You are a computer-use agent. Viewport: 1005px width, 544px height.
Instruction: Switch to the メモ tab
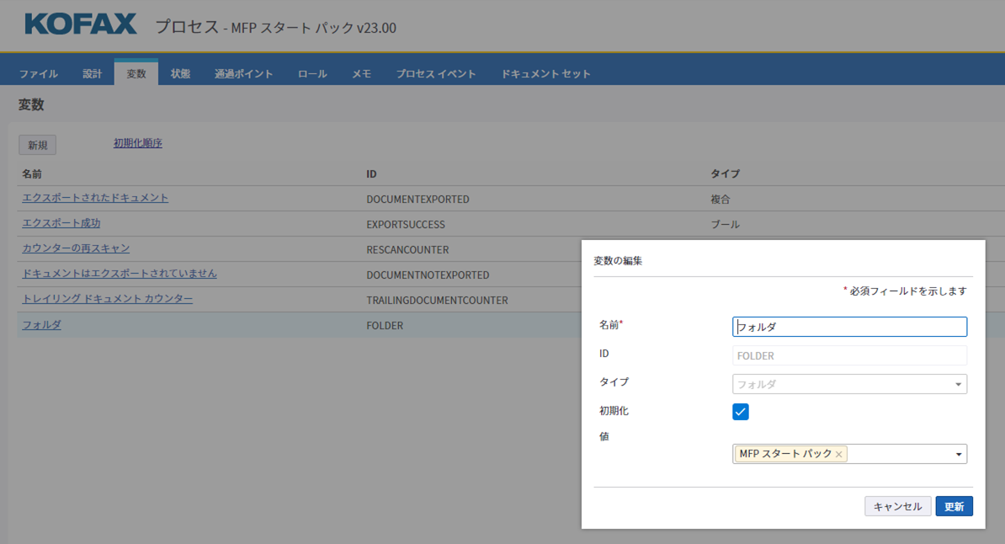[x=361, y=74]
